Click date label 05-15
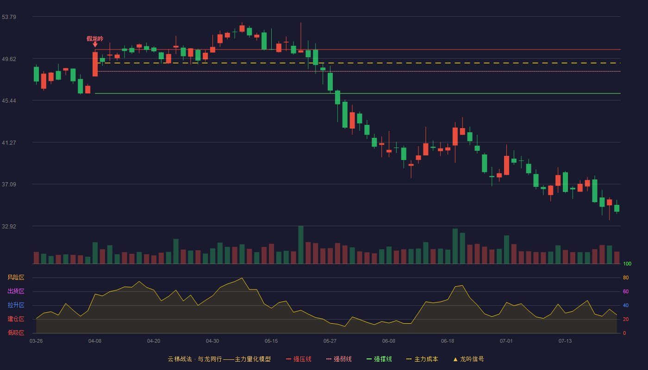This screenshot has height=370, width=648. [271, 341]
